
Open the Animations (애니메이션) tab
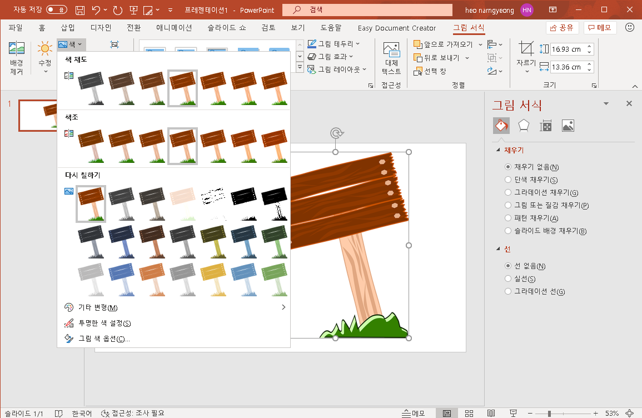tap(174, 27)
